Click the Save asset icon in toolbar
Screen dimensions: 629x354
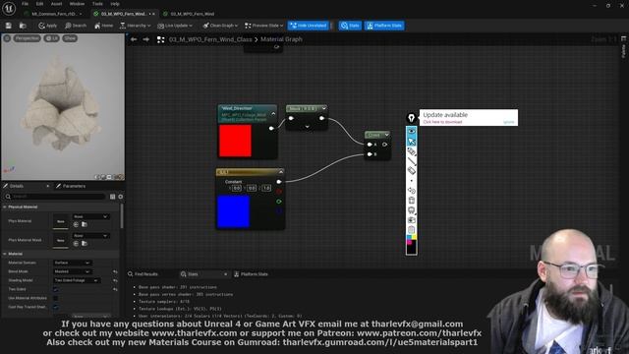[9, 26]
